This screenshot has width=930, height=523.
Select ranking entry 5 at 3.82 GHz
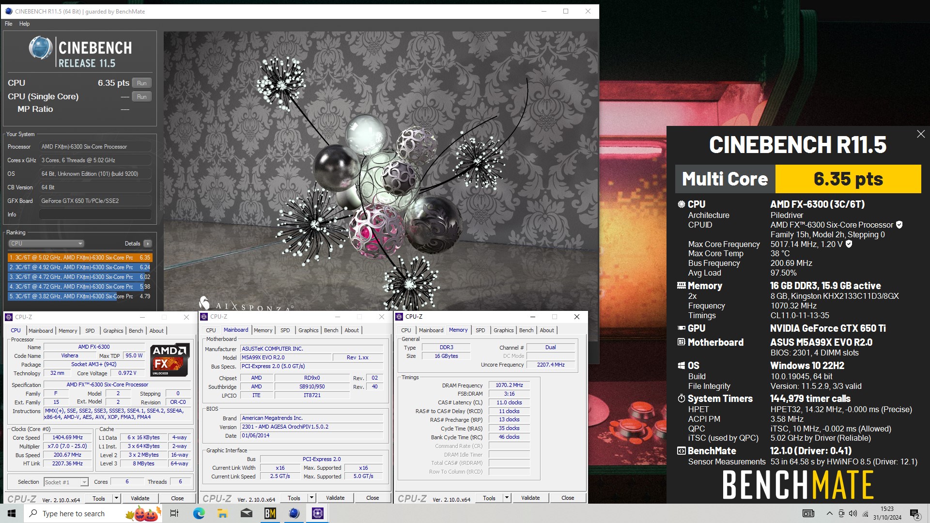[80, 296]
